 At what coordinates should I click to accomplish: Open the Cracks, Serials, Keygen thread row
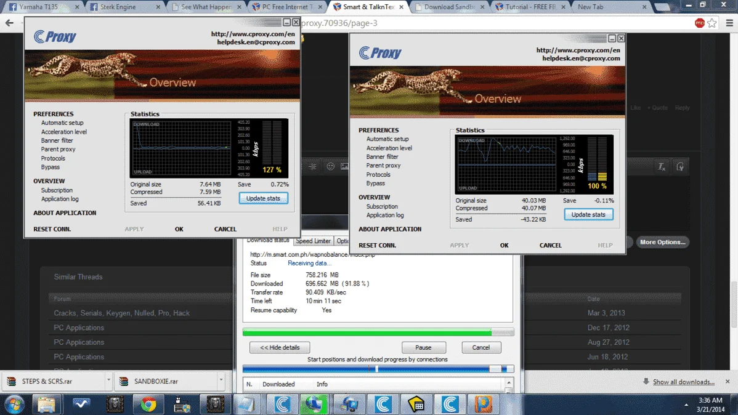click(x=365, y=313)
